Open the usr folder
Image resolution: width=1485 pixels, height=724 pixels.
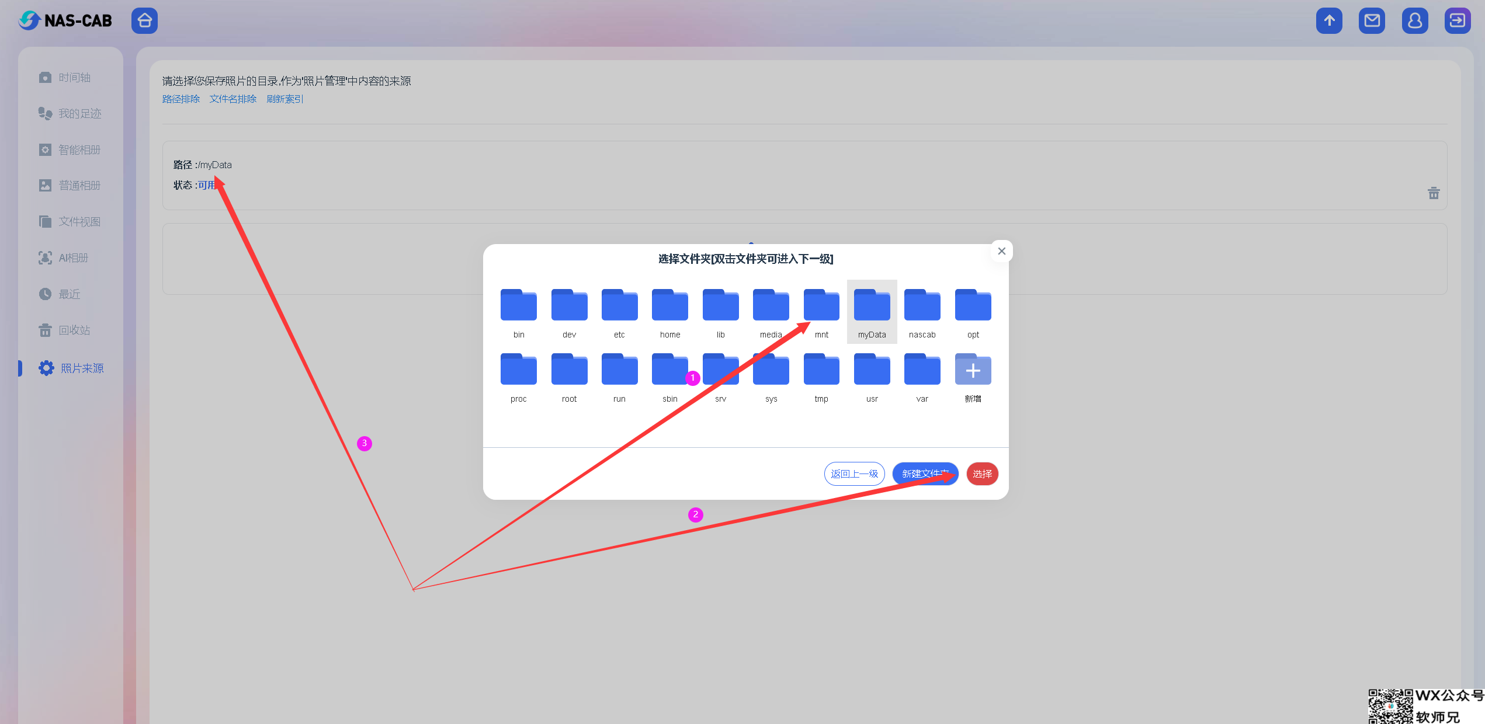872,376
